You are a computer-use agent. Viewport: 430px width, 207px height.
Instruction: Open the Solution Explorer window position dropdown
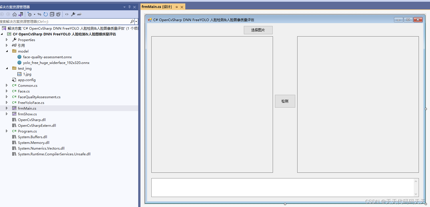(x=124, y=7)
